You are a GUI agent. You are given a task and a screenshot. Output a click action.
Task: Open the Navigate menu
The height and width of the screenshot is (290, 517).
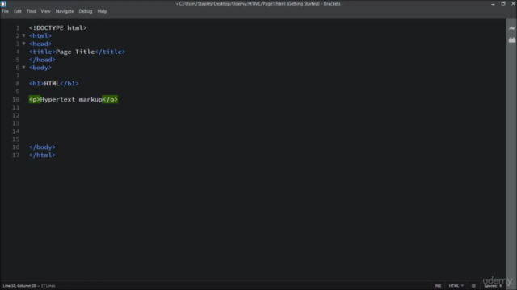coord(65,11)
